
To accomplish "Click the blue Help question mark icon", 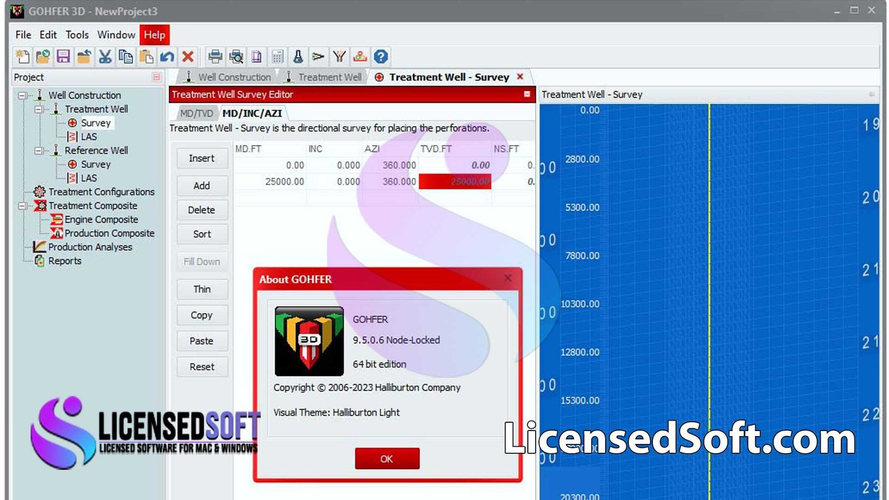I will tap(381, 56).
